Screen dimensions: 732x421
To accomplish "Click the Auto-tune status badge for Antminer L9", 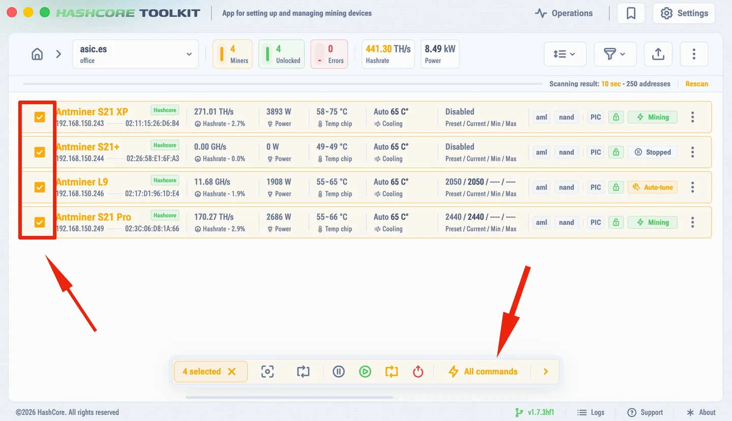I will point(653,187).
